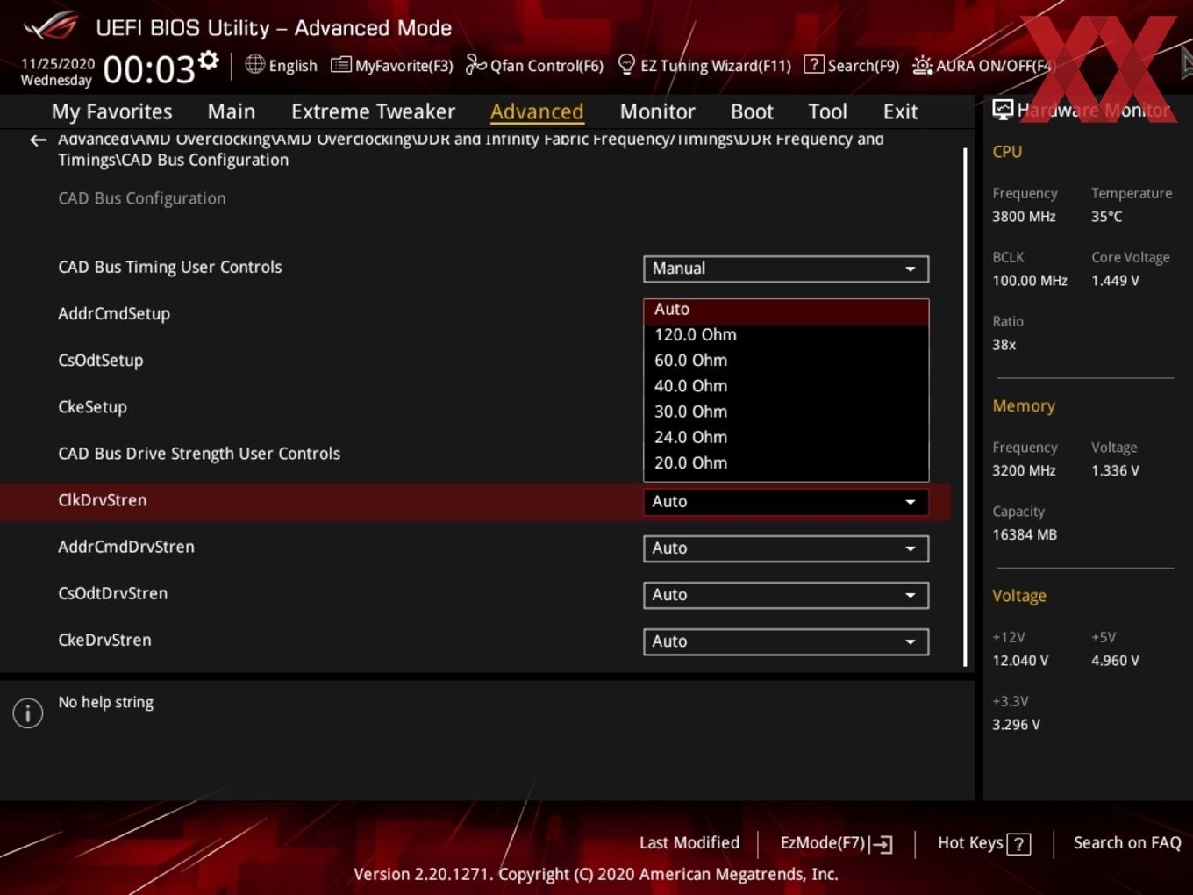Click the info icon beside help string

coord(28,712)
